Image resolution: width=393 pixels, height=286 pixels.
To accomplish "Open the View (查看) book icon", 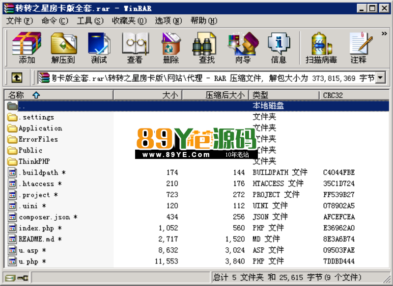I will 135,47.
